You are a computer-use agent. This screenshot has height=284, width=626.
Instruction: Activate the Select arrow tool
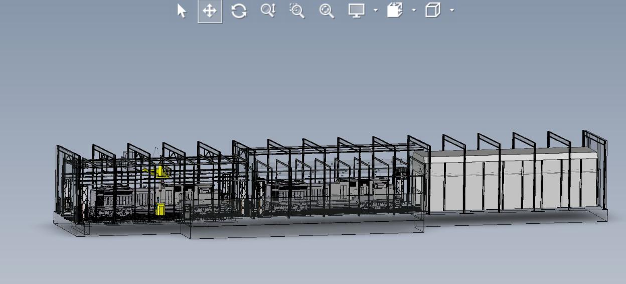[x=182, y=11]
